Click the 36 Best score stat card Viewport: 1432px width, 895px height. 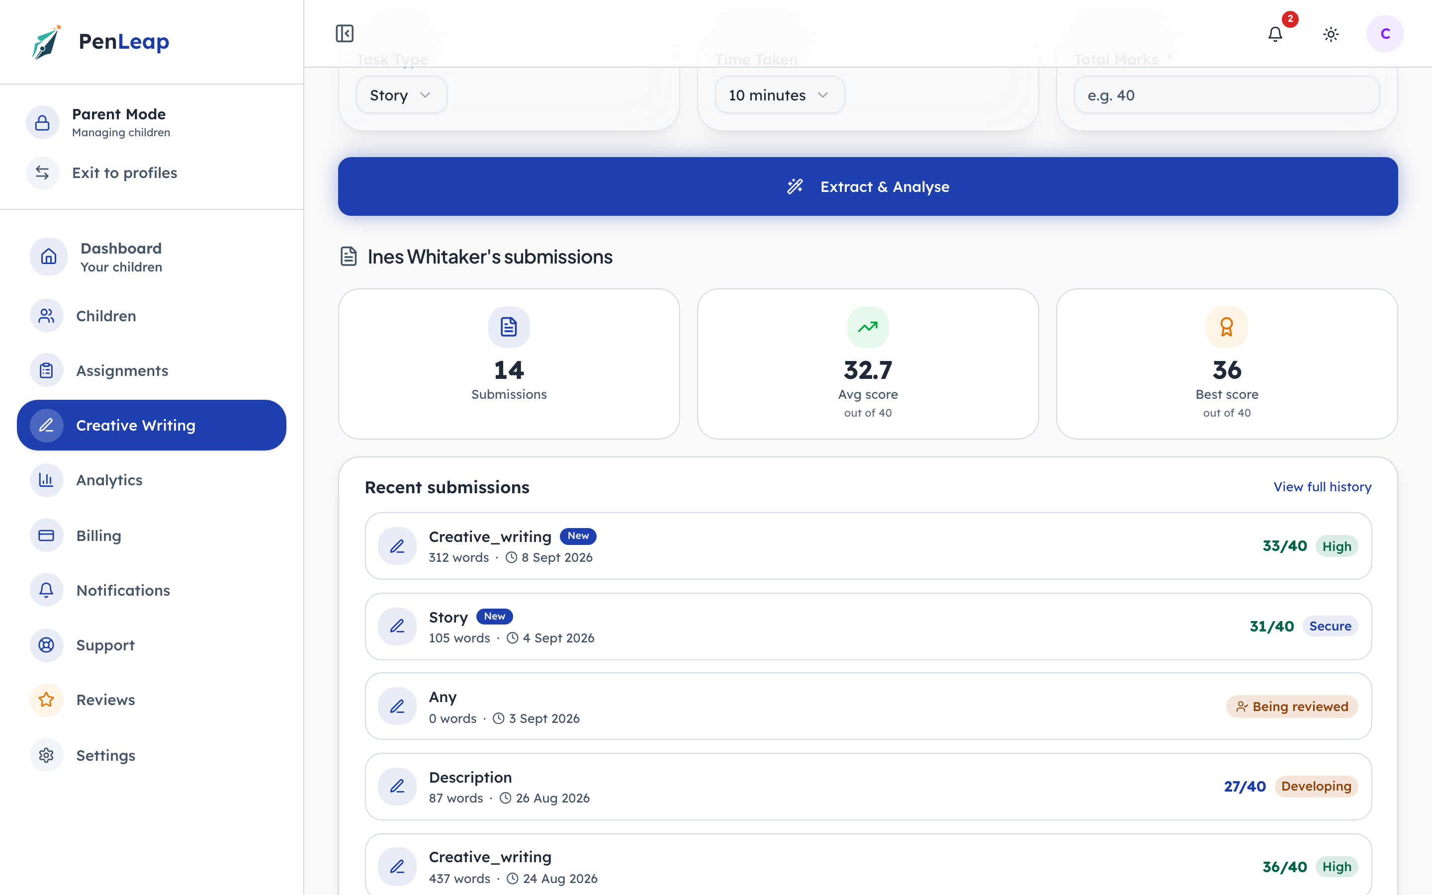(1227, 364)
